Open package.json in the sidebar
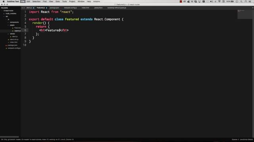 click(x=12, y=45)
